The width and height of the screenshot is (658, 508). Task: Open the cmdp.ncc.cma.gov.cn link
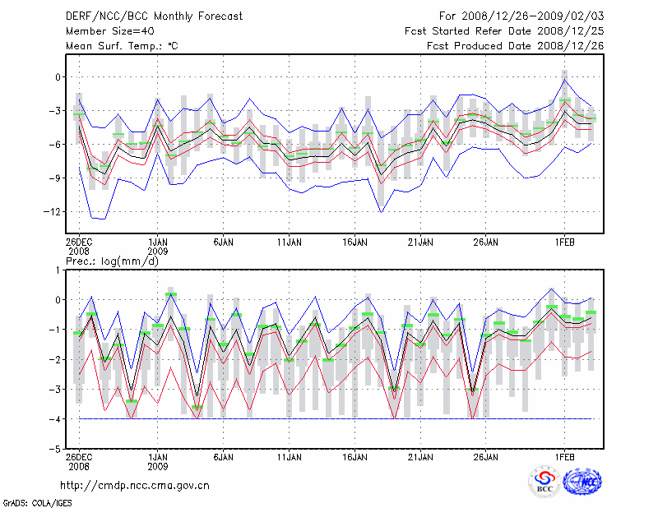pos(135,486)
